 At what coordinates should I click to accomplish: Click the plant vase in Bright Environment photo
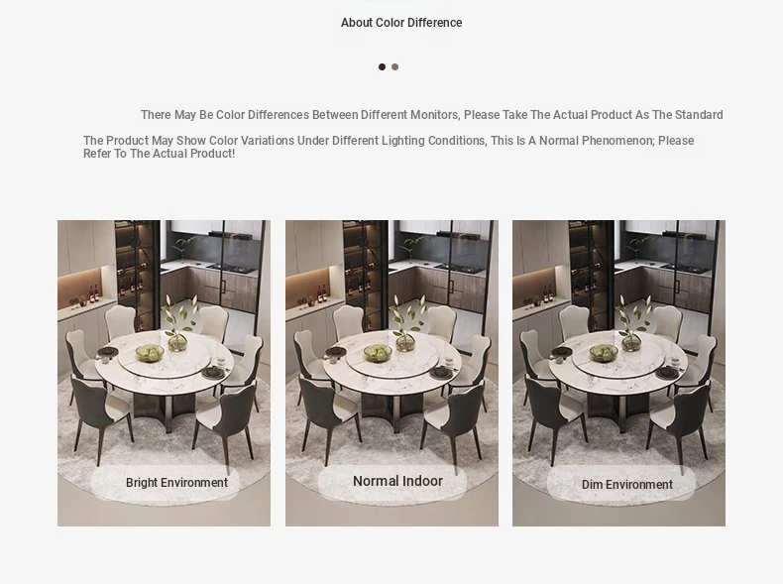tap(178, 323)
